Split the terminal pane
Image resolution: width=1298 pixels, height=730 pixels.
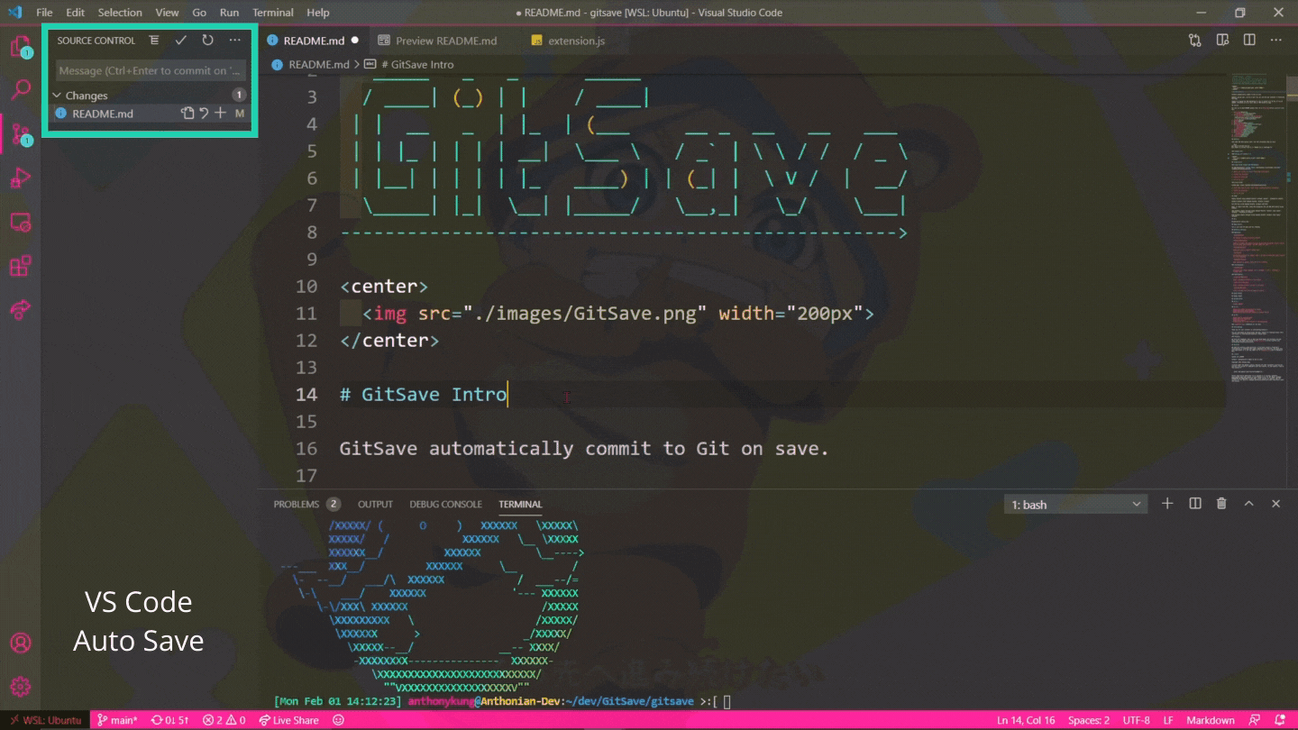(1195, 504)
